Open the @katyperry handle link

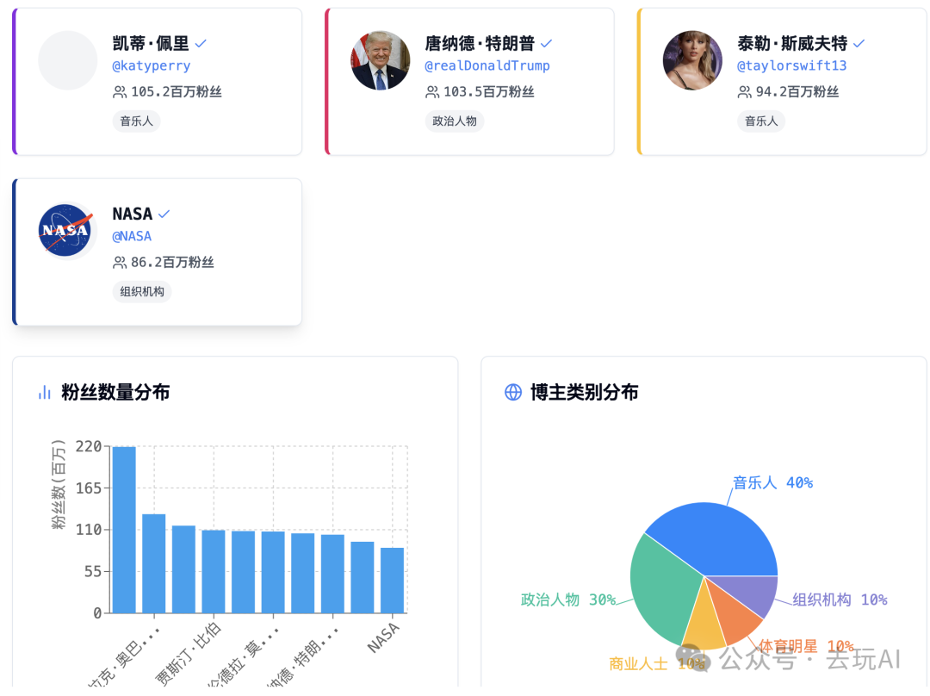point(152,65)
